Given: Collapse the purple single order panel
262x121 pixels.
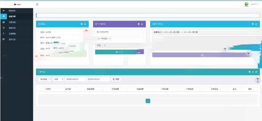Looking at the screenshot, I should [142, 24].
